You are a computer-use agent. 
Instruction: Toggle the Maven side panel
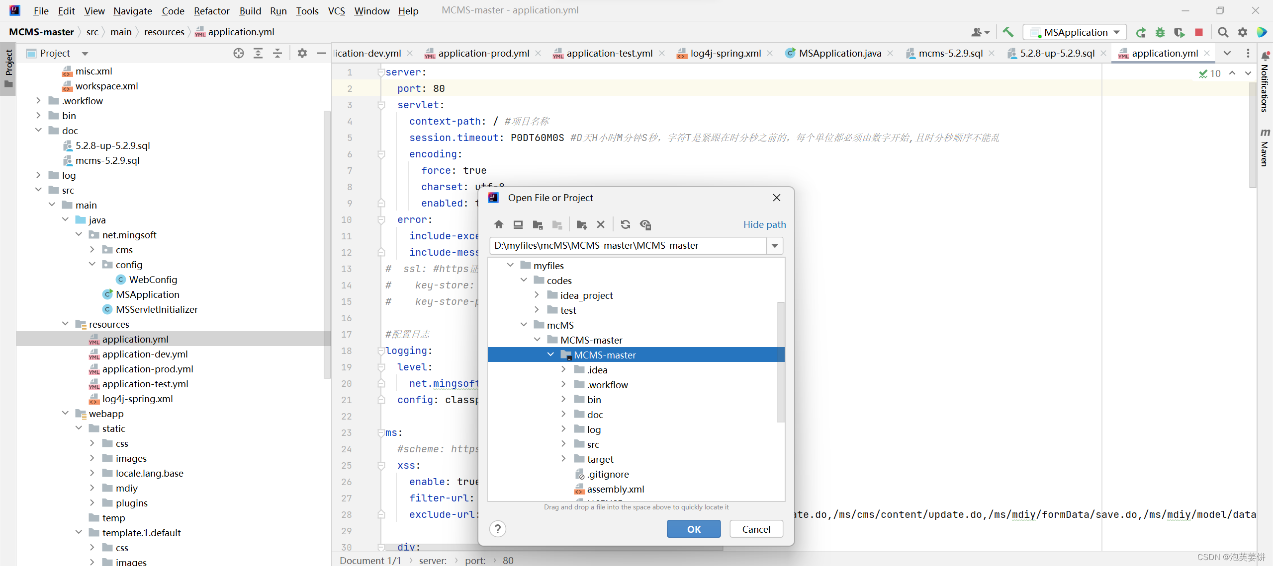1265,147
